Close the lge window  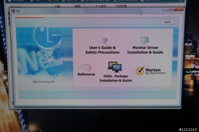click(179, 9)
